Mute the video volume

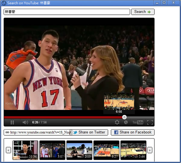pos(25,122)
